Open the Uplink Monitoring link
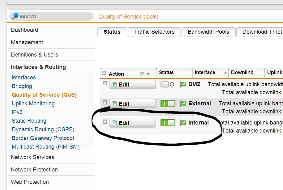Viewport: 283px width, 190px height. tap(33, 103)
